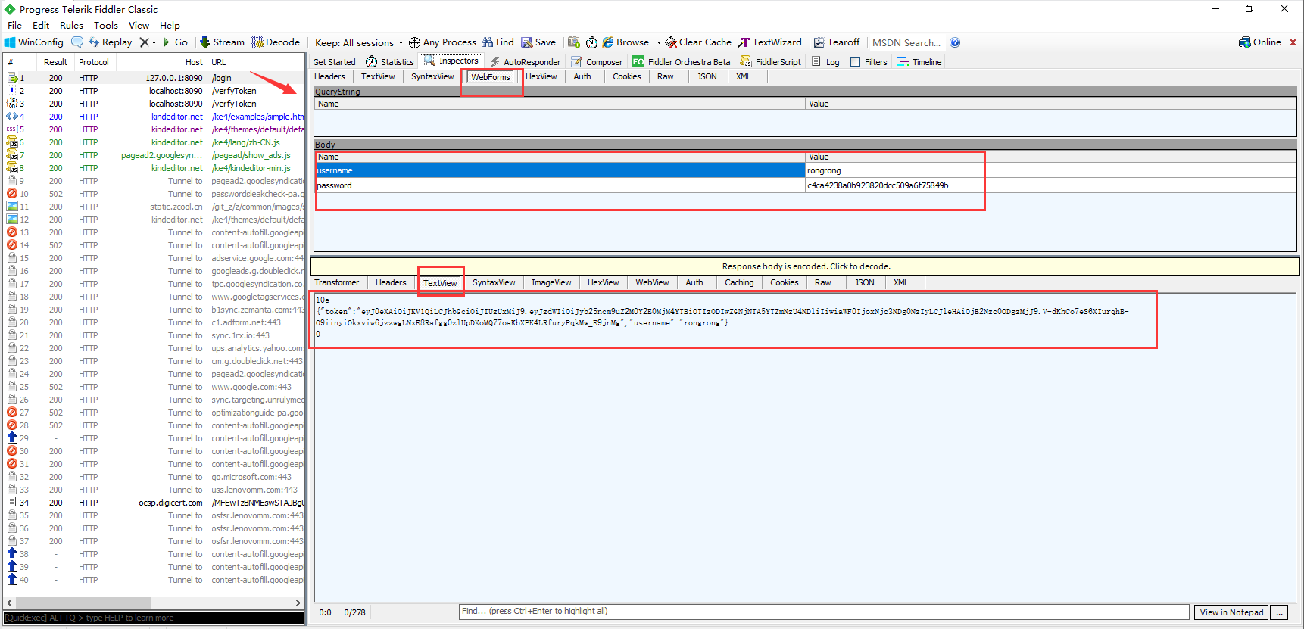Click 'Response body is encoded' bar to decode
Screen dimensions: 1304x629
(806, 266)
